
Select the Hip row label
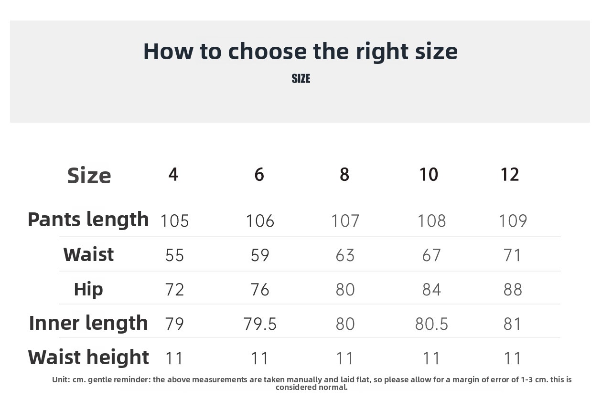click(x=88, y=289)
